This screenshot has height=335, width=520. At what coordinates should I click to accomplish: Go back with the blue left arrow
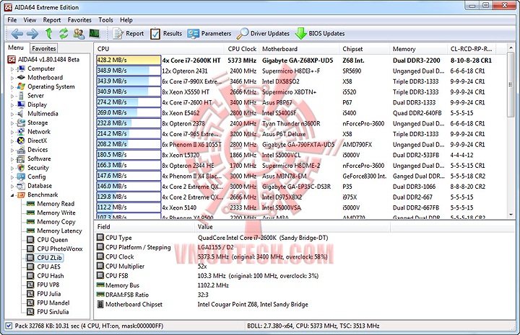17,33
